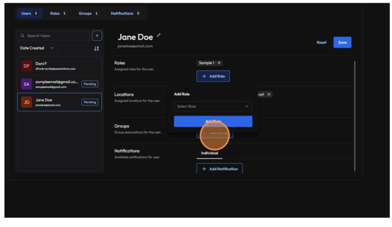Viewport: 392px width, 227px height.
Task: Select user Dani F in list
Action: pyautogui.click(x=59, y=66)
